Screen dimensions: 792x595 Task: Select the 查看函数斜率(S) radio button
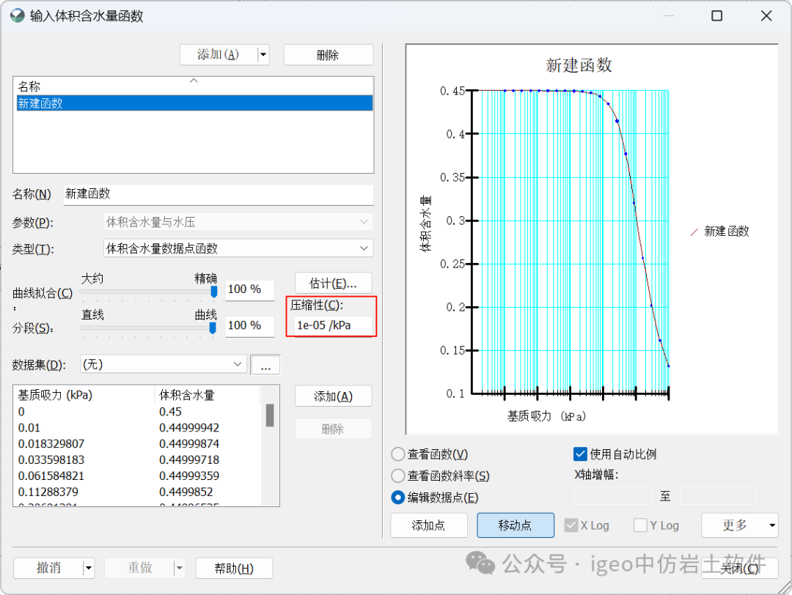[x=398, y=476]
